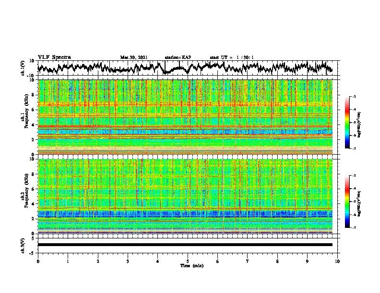Click the ch.1 spectrogram panel
The image size is (380, 293).
tap(185, 117)
